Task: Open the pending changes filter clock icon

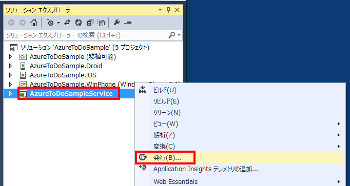Action: tap(50, 23)
